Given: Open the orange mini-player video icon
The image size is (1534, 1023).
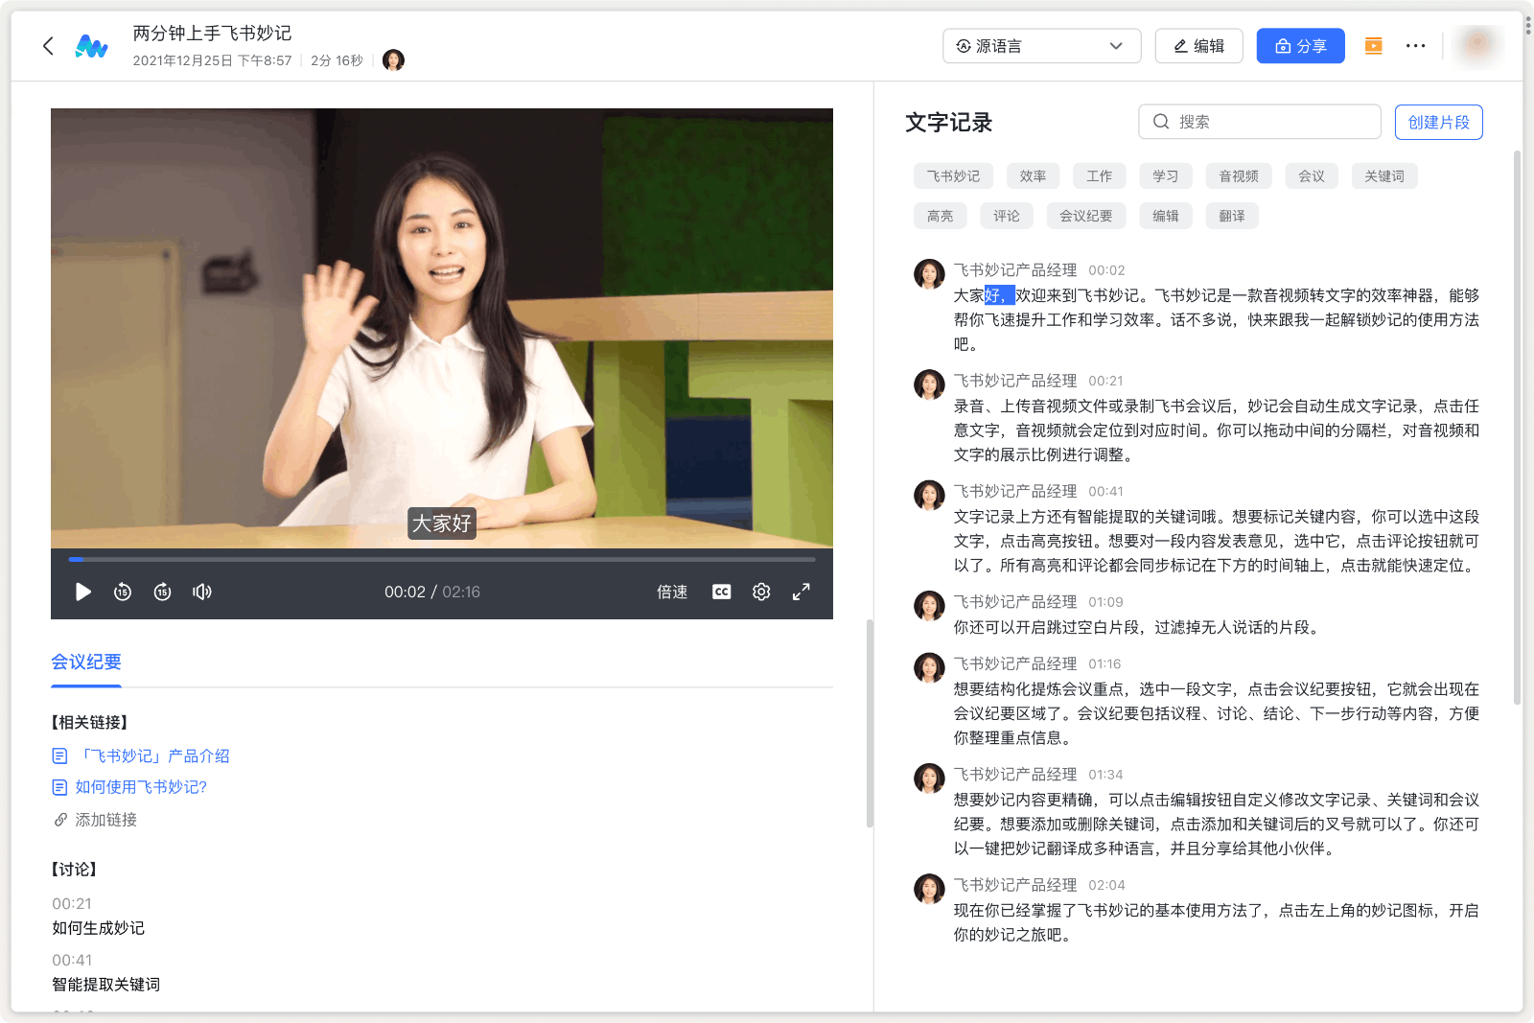Looking at the screenshot, I should click(1372, 45).
